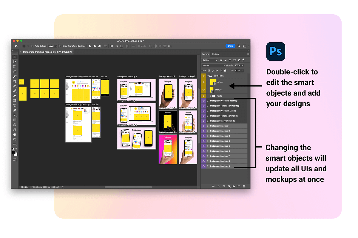Click the Avatar smart object thumbnail
Image resolution: width=358 pixels, height=238 pixels.
pyautogui.click(x=214, y=82)
